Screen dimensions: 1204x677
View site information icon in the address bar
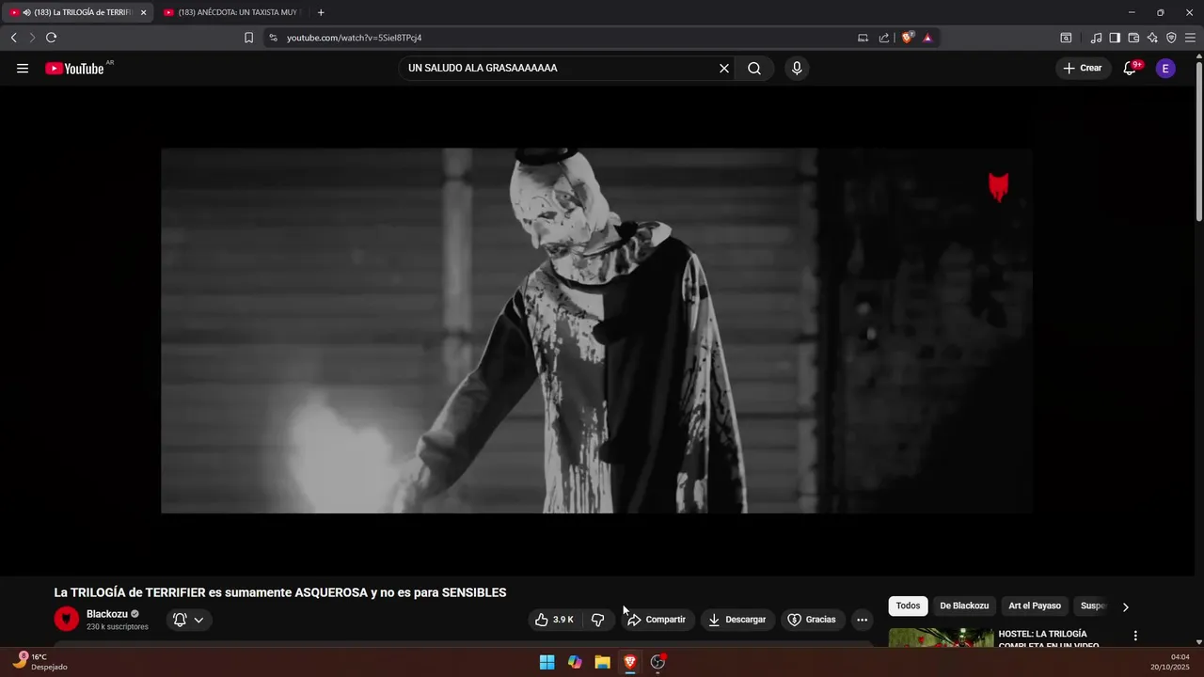(x=273, y=38)
